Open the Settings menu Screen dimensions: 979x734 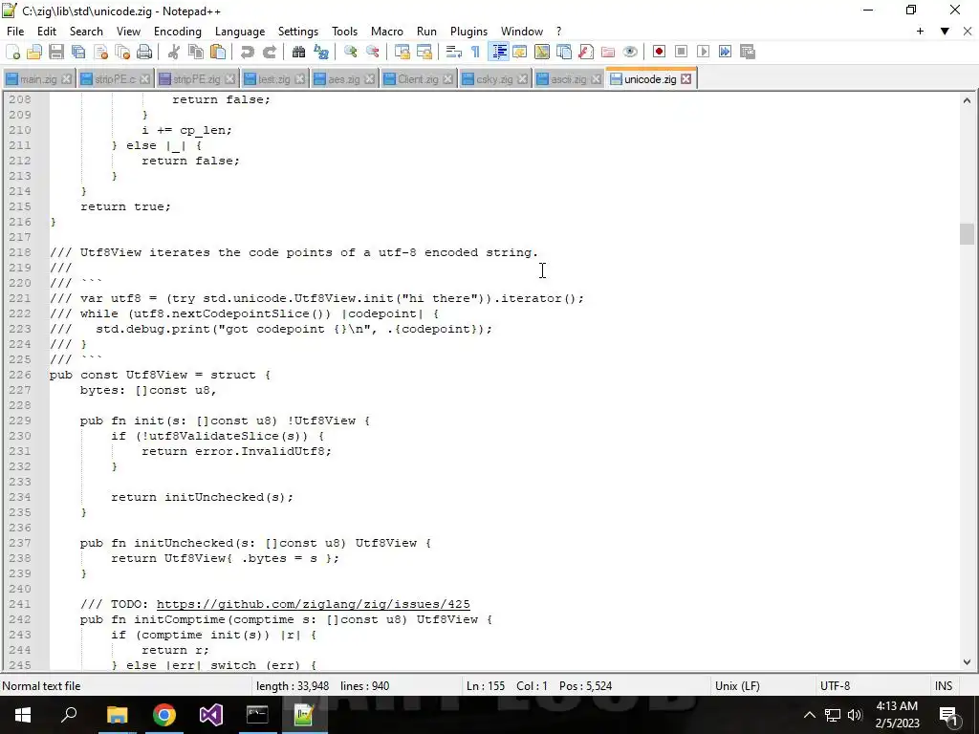pos(298,32)
